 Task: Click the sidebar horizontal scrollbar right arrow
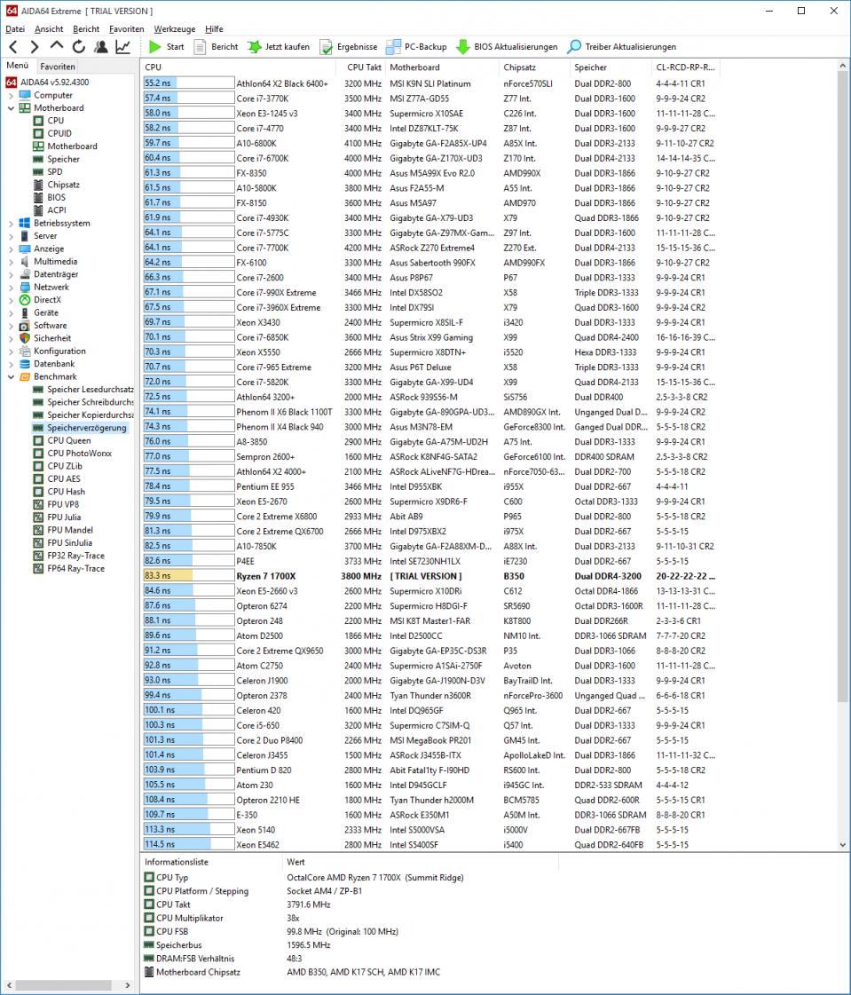click(128, 985)
